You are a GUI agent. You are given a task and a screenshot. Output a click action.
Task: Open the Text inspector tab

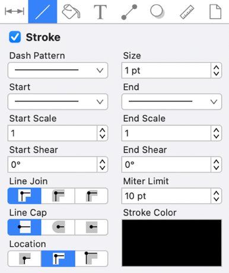point(100,11)
